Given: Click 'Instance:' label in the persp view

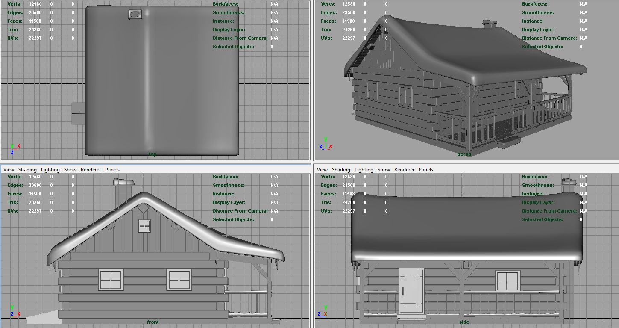Looking at the screenshot, I should pos(533,21).
